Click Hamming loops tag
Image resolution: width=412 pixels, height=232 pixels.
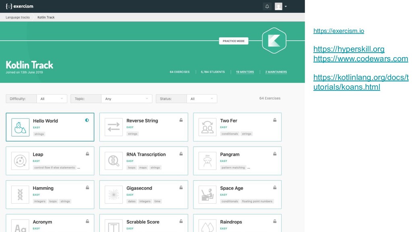53,201
